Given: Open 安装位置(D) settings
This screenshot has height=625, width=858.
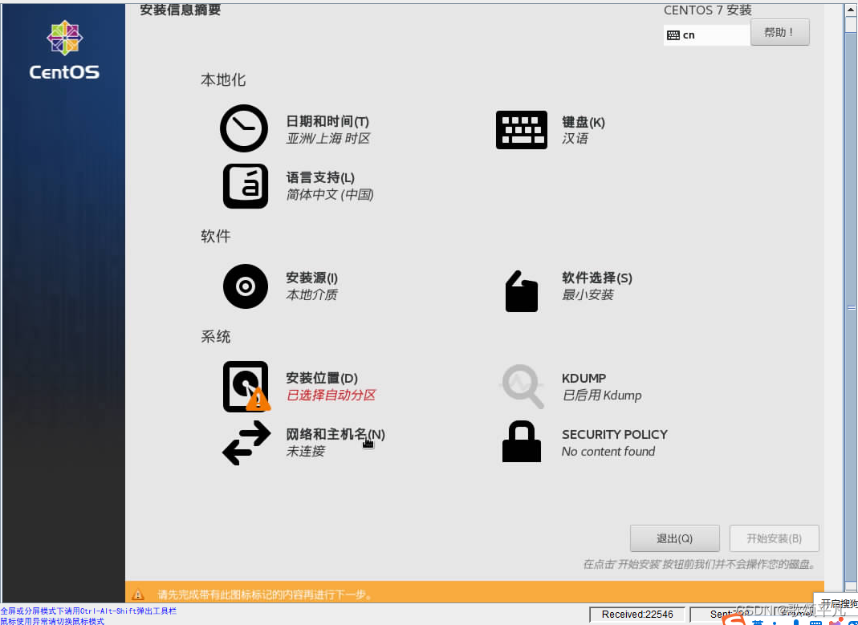Looking at the screenshot, I should point(322,378).
